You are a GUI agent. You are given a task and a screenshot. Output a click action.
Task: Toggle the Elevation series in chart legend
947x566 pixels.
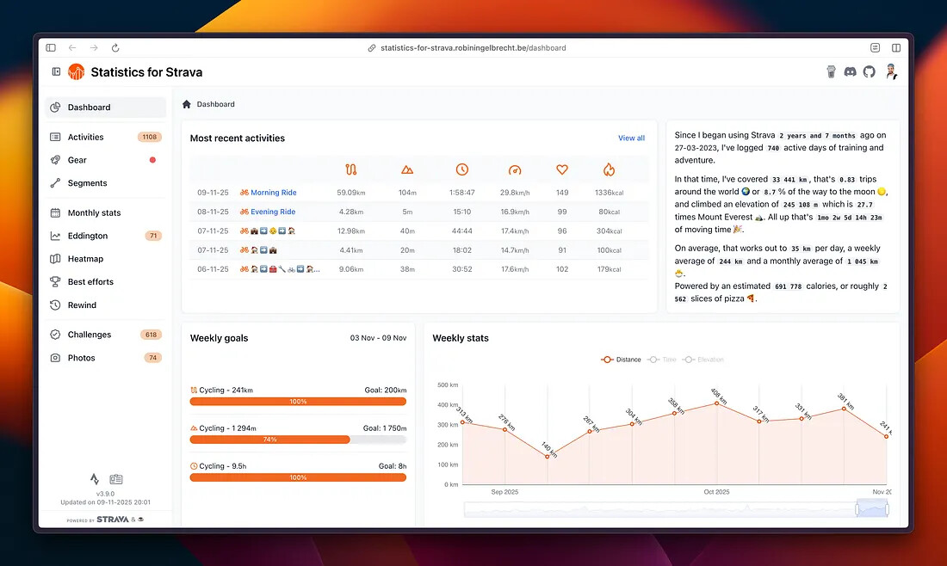703,360
